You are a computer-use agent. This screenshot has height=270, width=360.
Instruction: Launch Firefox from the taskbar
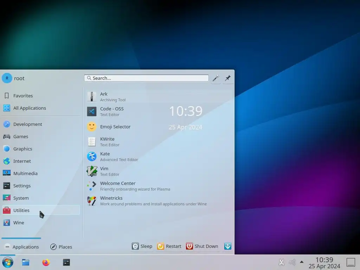tap(46, 262)
